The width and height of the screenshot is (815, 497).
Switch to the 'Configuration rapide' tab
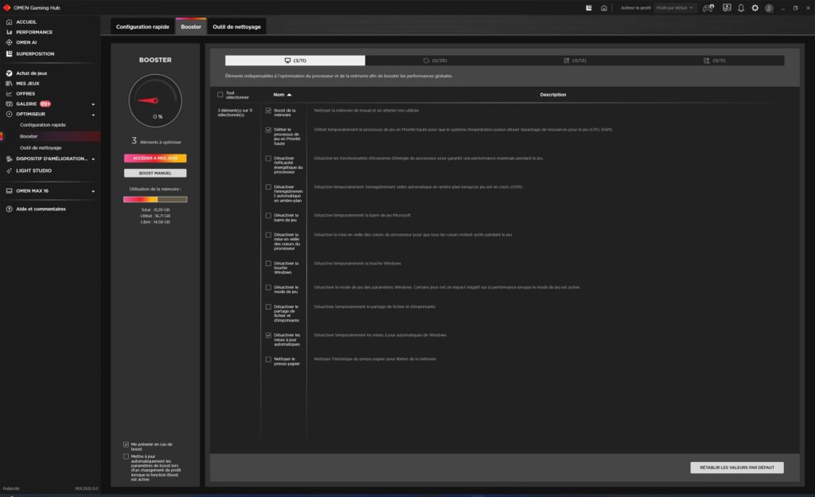[142, 27]
